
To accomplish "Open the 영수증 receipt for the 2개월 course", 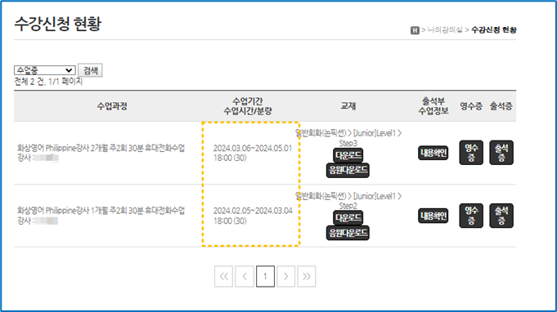I will coord(471,153).
